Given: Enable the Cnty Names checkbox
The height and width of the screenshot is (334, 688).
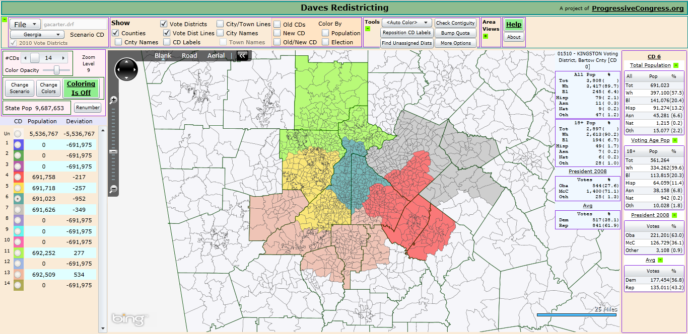Looking at the screenshot, I should (x=118, y=42).
